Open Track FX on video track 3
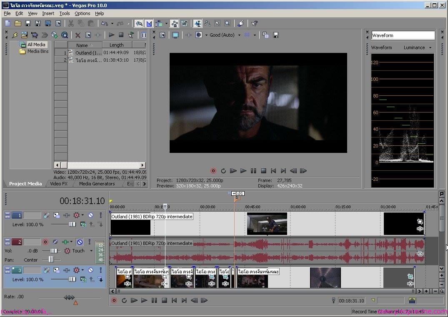This screenshot has height=317, width=448. pos(66,270)
